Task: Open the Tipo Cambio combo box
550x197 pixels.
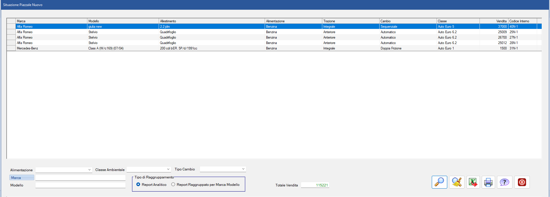Action: (x=223, y=169)
